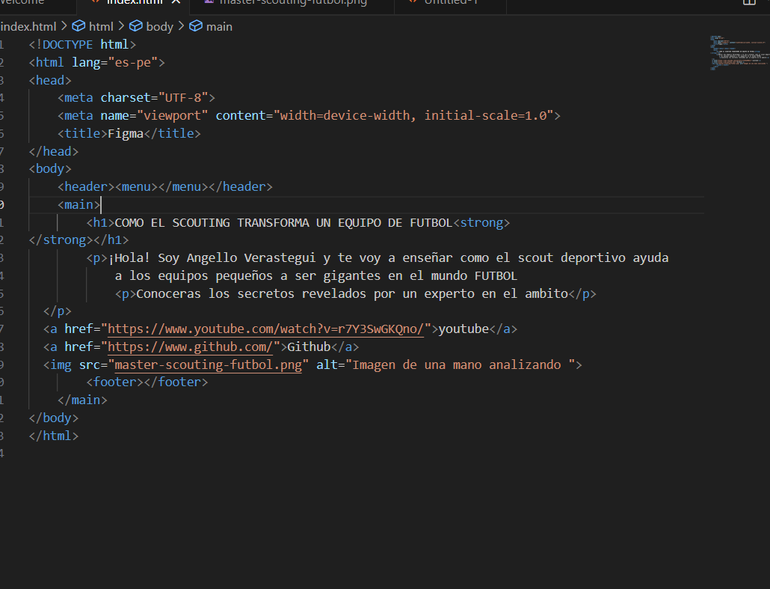Open the YouTube watch URL link
Viewport: 770px width, 589px height.
[265, 329]
